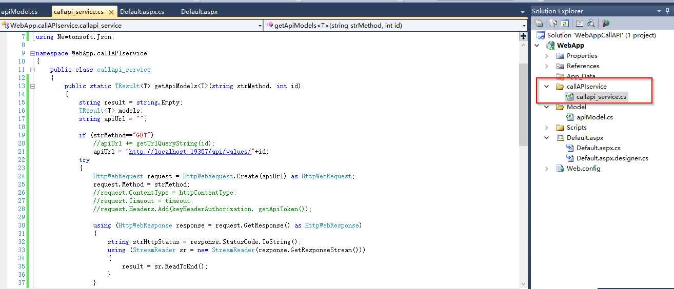Click 'string strHttpStatus' code line
The image size is (674, 289).
[x=204, y=242]
